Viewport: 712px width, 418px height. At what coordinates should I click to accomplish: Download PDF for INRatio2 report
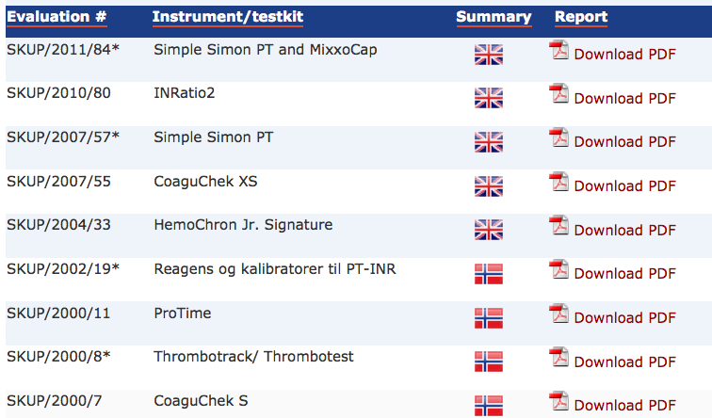click(624, 99)
